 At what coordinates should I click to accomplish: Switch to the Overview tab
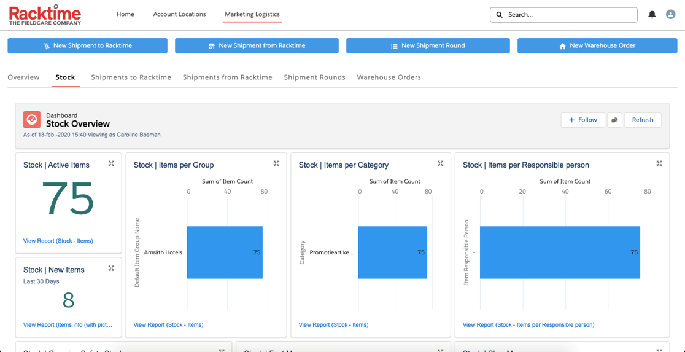tap(23, 77)
